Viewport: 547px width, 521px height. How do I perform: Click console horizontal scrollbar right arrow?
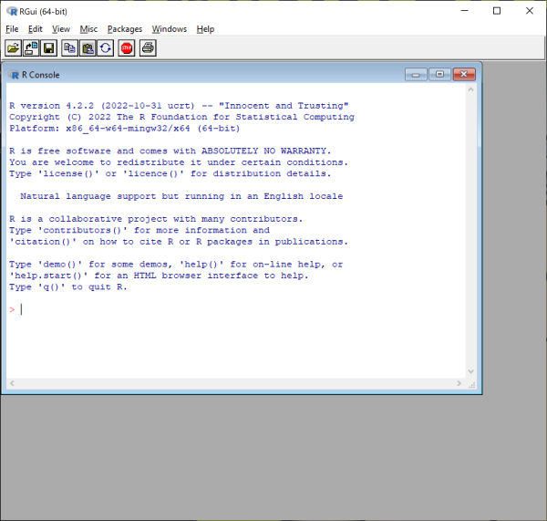[459, 383]
